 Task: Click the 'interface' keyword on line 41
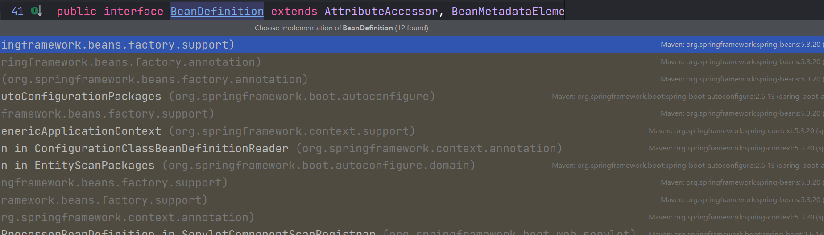click(x=133, y=11)
